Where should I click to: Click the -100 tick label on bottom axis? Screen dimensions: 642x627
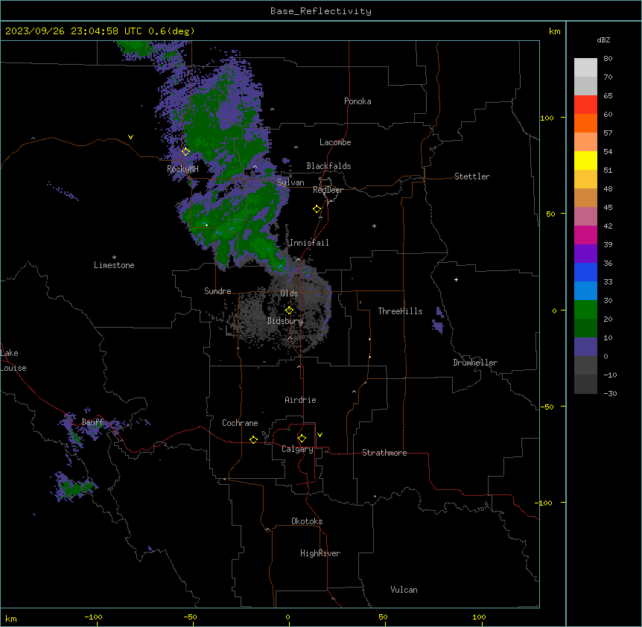(x=93, y=617)
